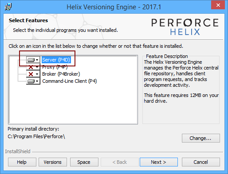
Task: Check disk usage with the Space button
Action: [84, 162]
